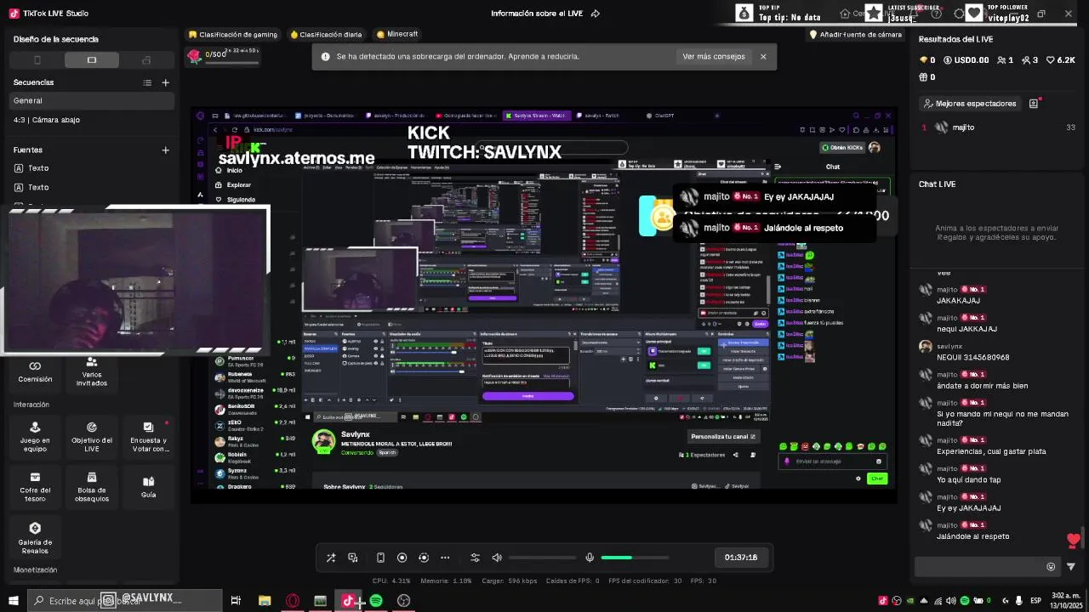Select the '4:3 | Cámara abajo' sequence

[x=92, y=120]
